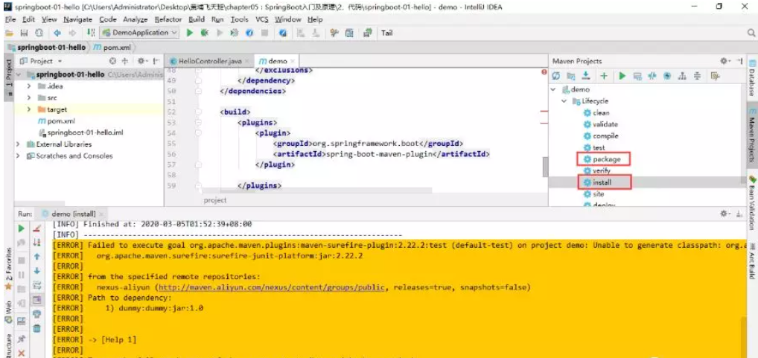
Task: Toggle Maven offline mode icon
Action: tap(652, 76)
